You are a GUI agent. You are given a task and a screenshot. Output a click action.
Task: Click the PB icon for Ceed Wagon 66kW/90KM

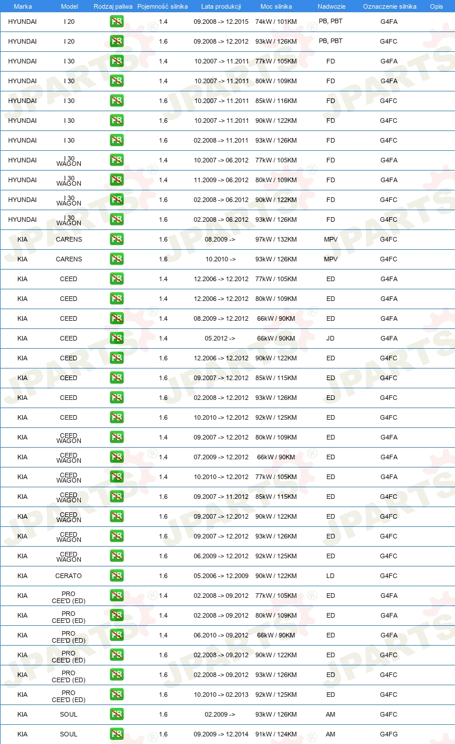coord(116,457)
